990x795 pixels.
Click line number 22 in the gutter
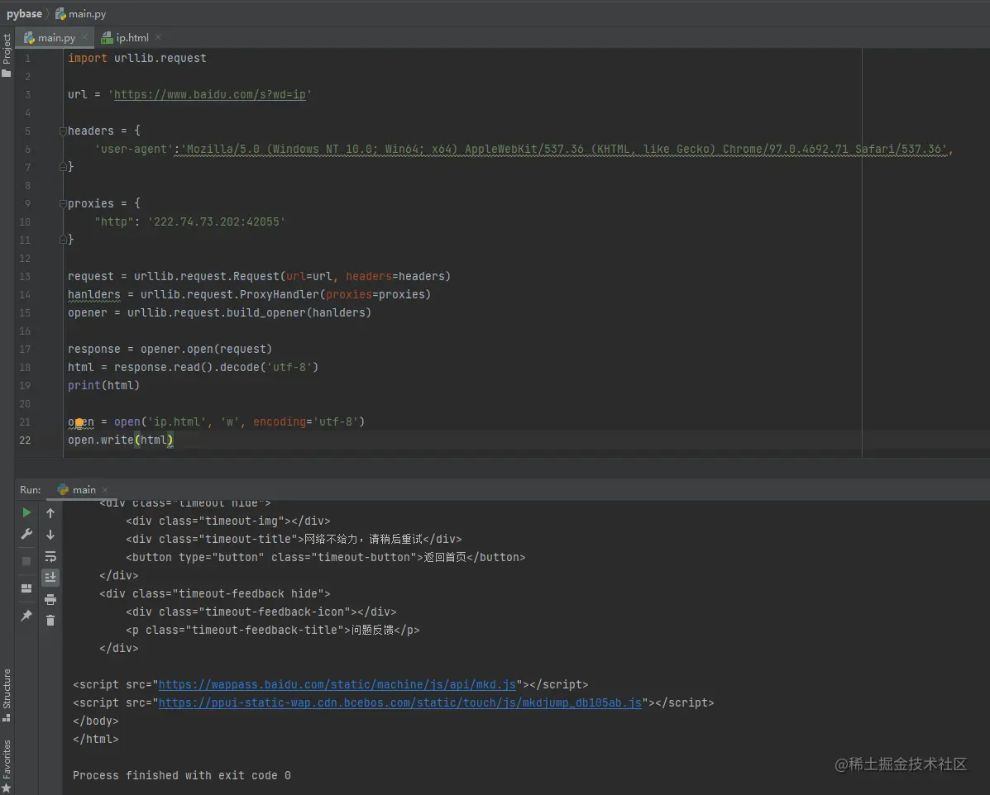(25, 440)
